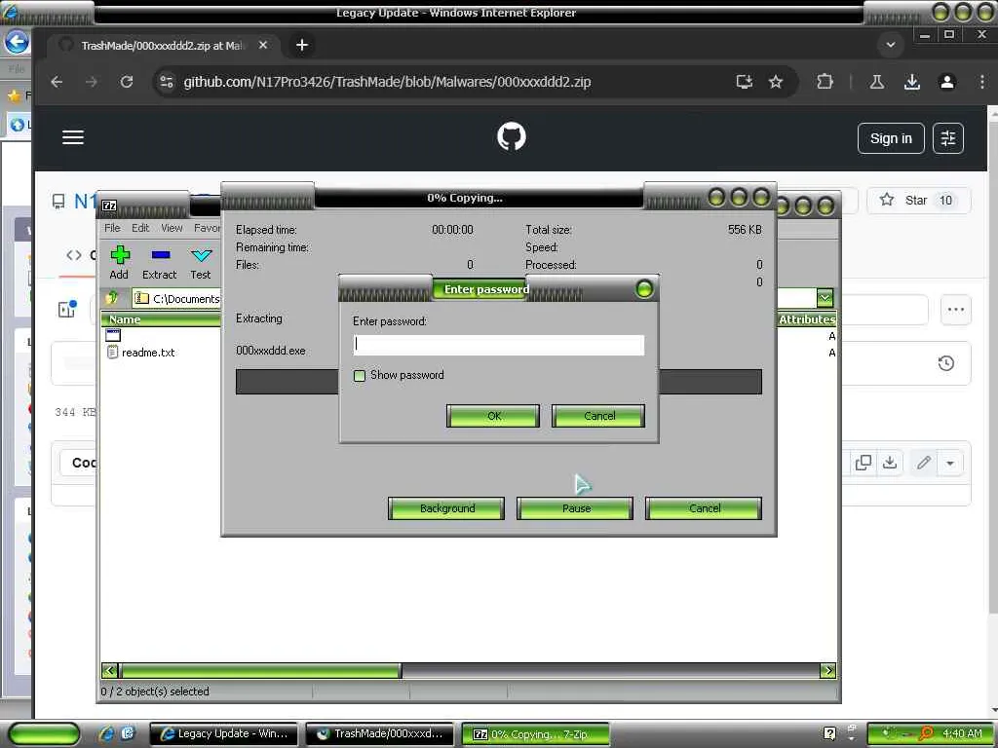Click the help question mark tray icon

(829, 733)
